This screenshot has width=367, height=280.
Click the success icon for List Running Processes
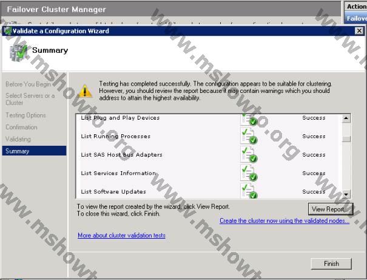(x=249, y=136)
